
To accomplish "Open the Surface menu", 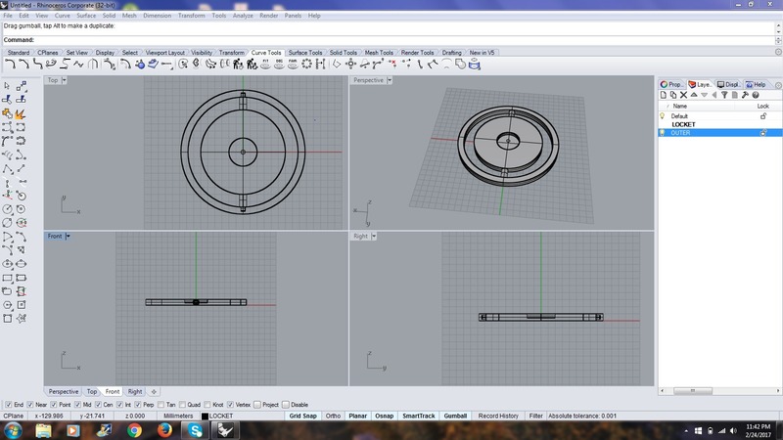I will (86, 16).
